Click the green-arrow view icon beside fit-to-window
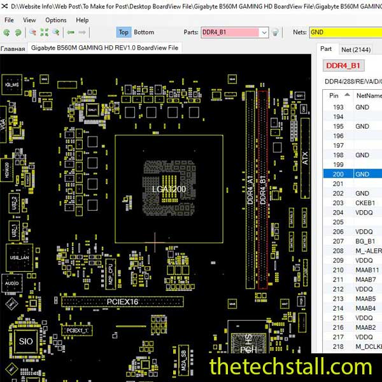The width and height of the screenshot is (382, 382). [x=56, y=32]
